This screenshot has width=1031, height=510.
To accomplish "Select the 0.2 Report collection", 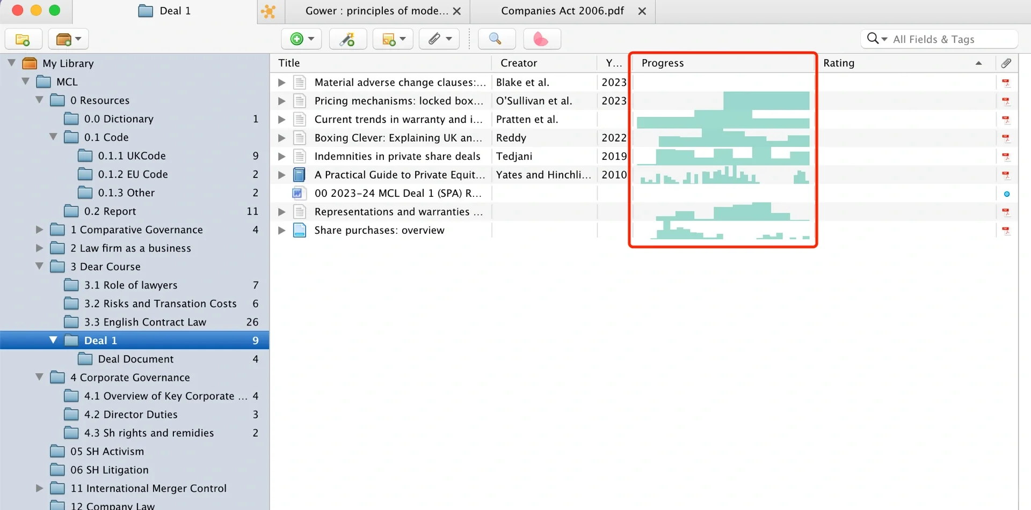I will pos(134,211).
